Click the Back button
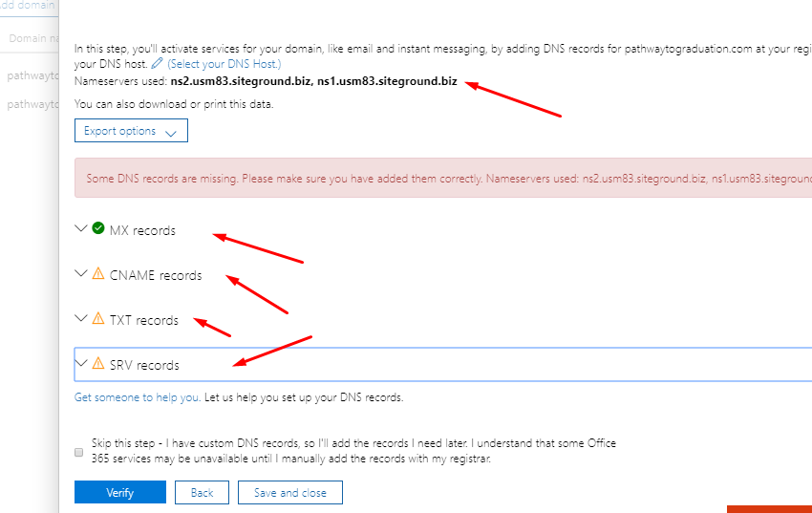Viewport: 812px width, 513px height. click(x=202, y=492)
